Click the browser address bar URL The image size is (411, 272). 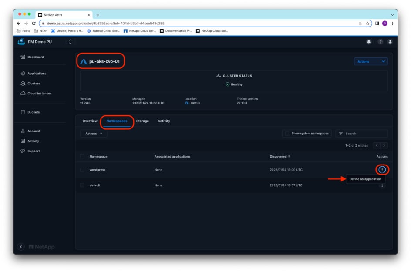pos(106,24)
